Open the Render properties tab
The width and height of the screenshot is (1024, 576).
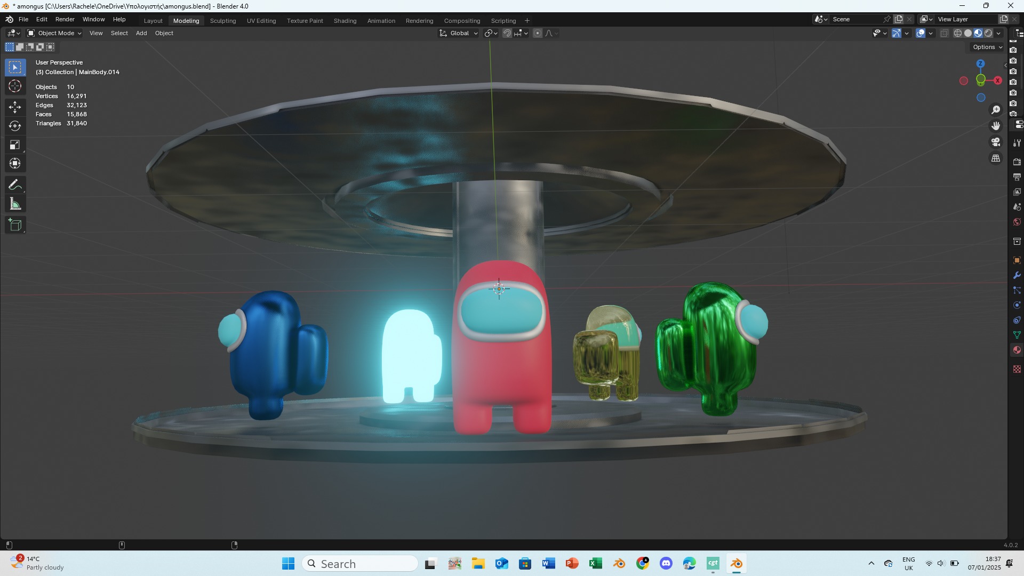click(1017, 162)
